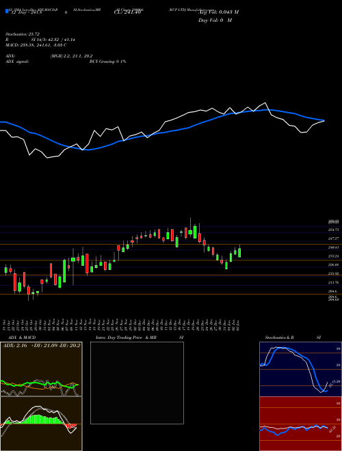Click the 233.24 price axis label
This screenshot has width=342, height=451.
click(x=333, y=256)
